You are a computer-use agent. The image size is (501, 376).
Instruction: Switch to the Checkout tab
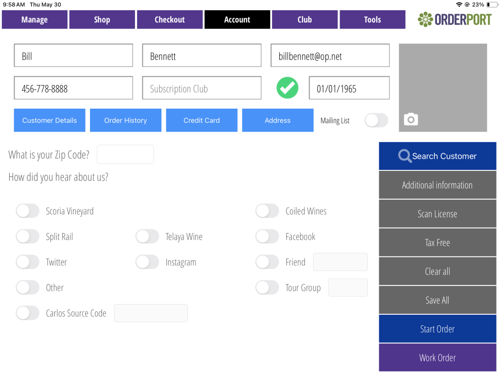tap(170, 20)
